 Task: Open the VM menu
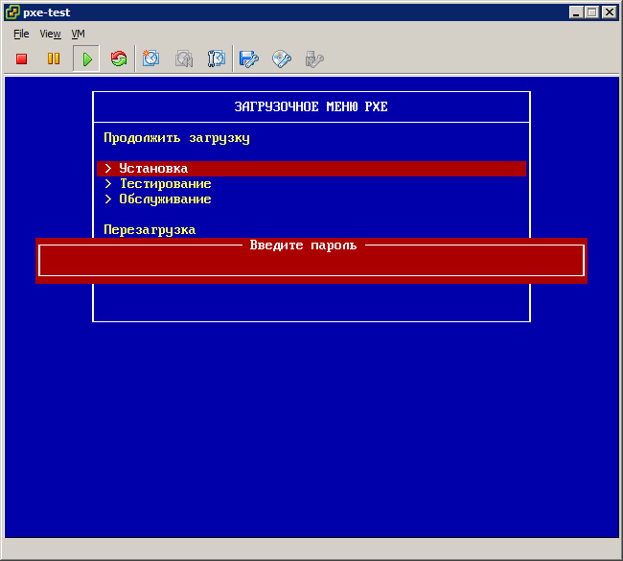78,34
